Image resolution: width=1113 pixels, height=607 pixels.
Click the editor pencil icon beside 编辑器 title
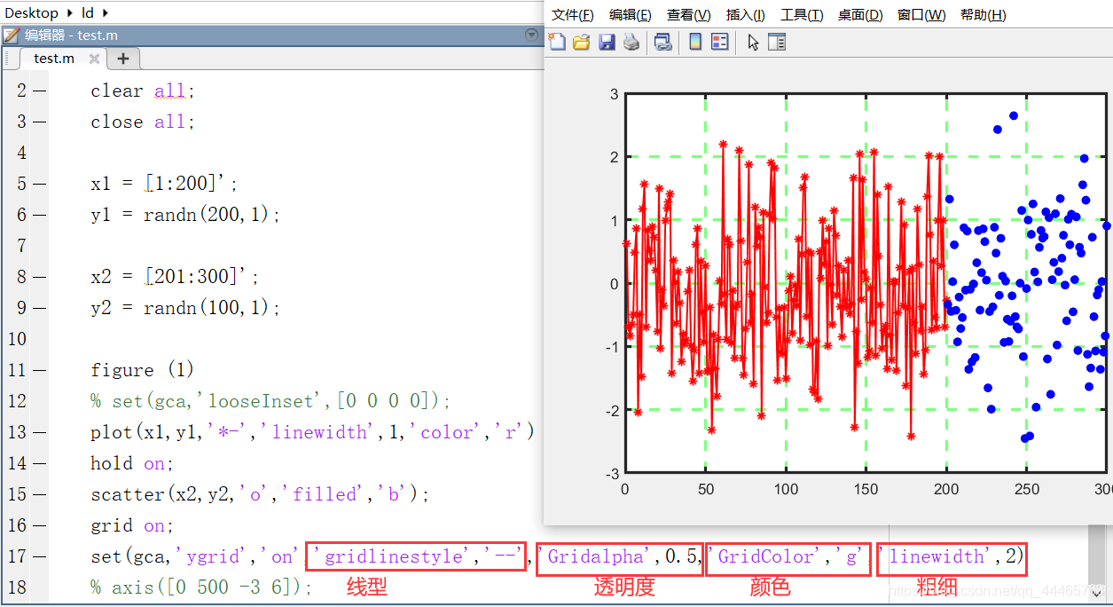[x=12, y=35]
